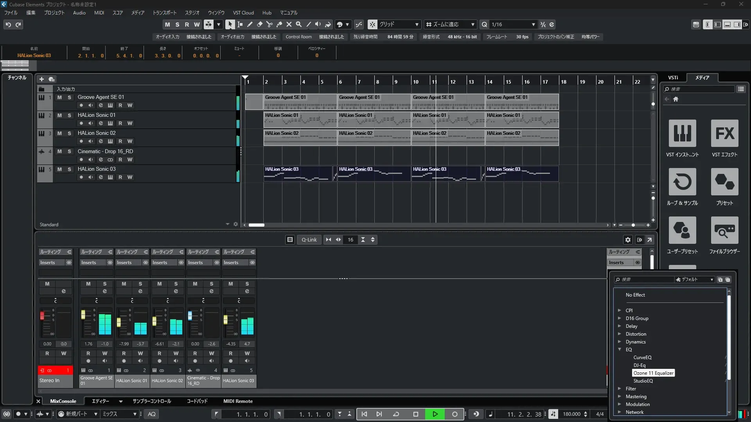
Task: Select the Scissors split tool
Action: (x=269, y=24)
